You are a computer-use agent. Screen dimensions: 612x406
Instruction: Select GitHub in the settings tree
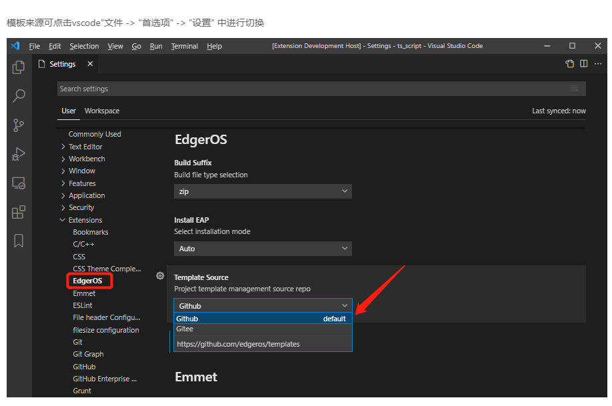click(84, 367)
